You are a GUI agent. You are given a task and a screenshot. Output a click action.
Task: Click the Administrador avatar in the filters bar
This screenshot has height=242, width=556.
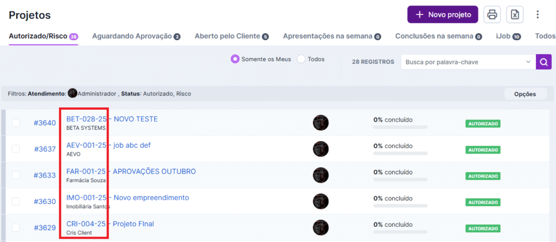click(72, 94)
